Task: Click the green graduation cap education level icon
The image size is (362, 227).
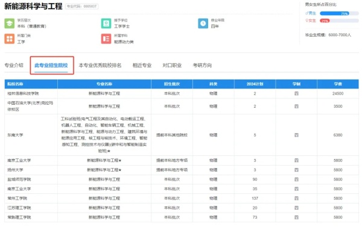Action: (x=10, y=23)
